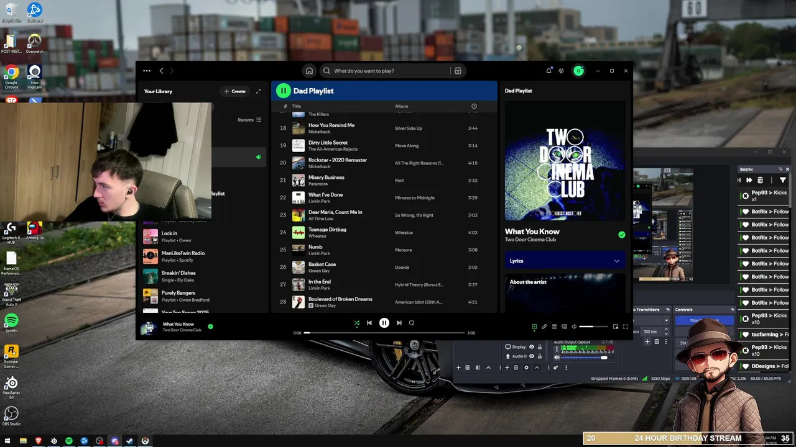This screenshot has width=796, height=447.
Task: Select track How You Remind Me
Action: pos(384,128)
